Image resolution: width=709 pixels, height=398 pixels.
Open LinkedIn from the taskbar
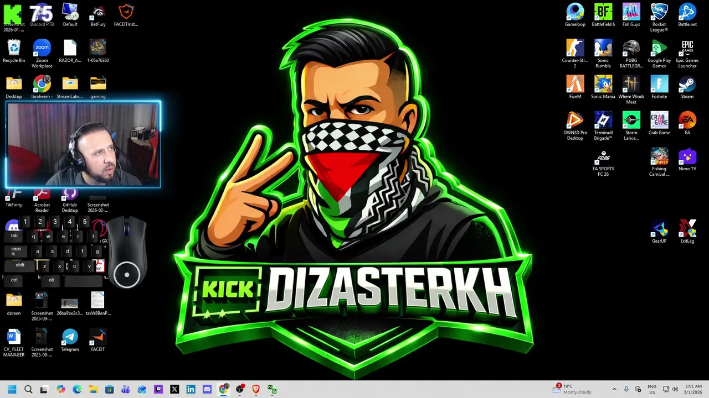pyautogui.click(x=191, y=389)
